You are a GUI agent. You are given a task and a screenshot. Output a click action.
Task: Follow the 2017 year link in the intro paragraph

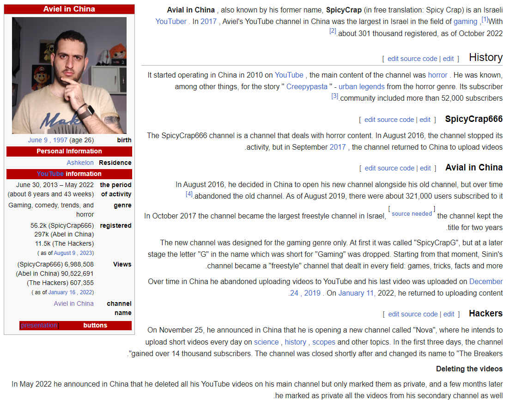[x=208, y=21]
